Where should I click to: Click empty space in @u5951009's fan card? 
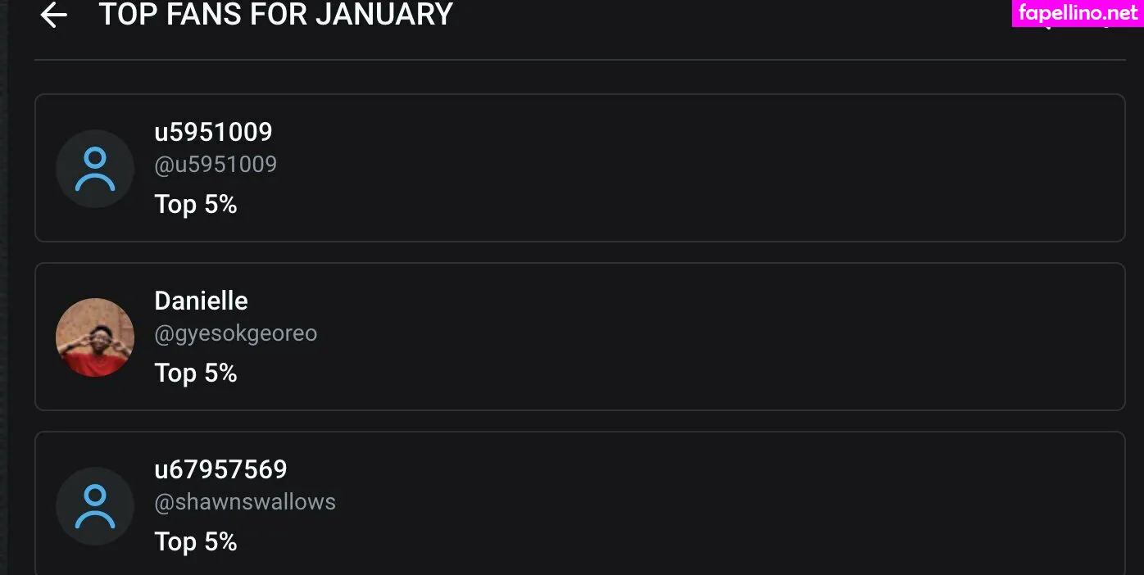point(656,169)
